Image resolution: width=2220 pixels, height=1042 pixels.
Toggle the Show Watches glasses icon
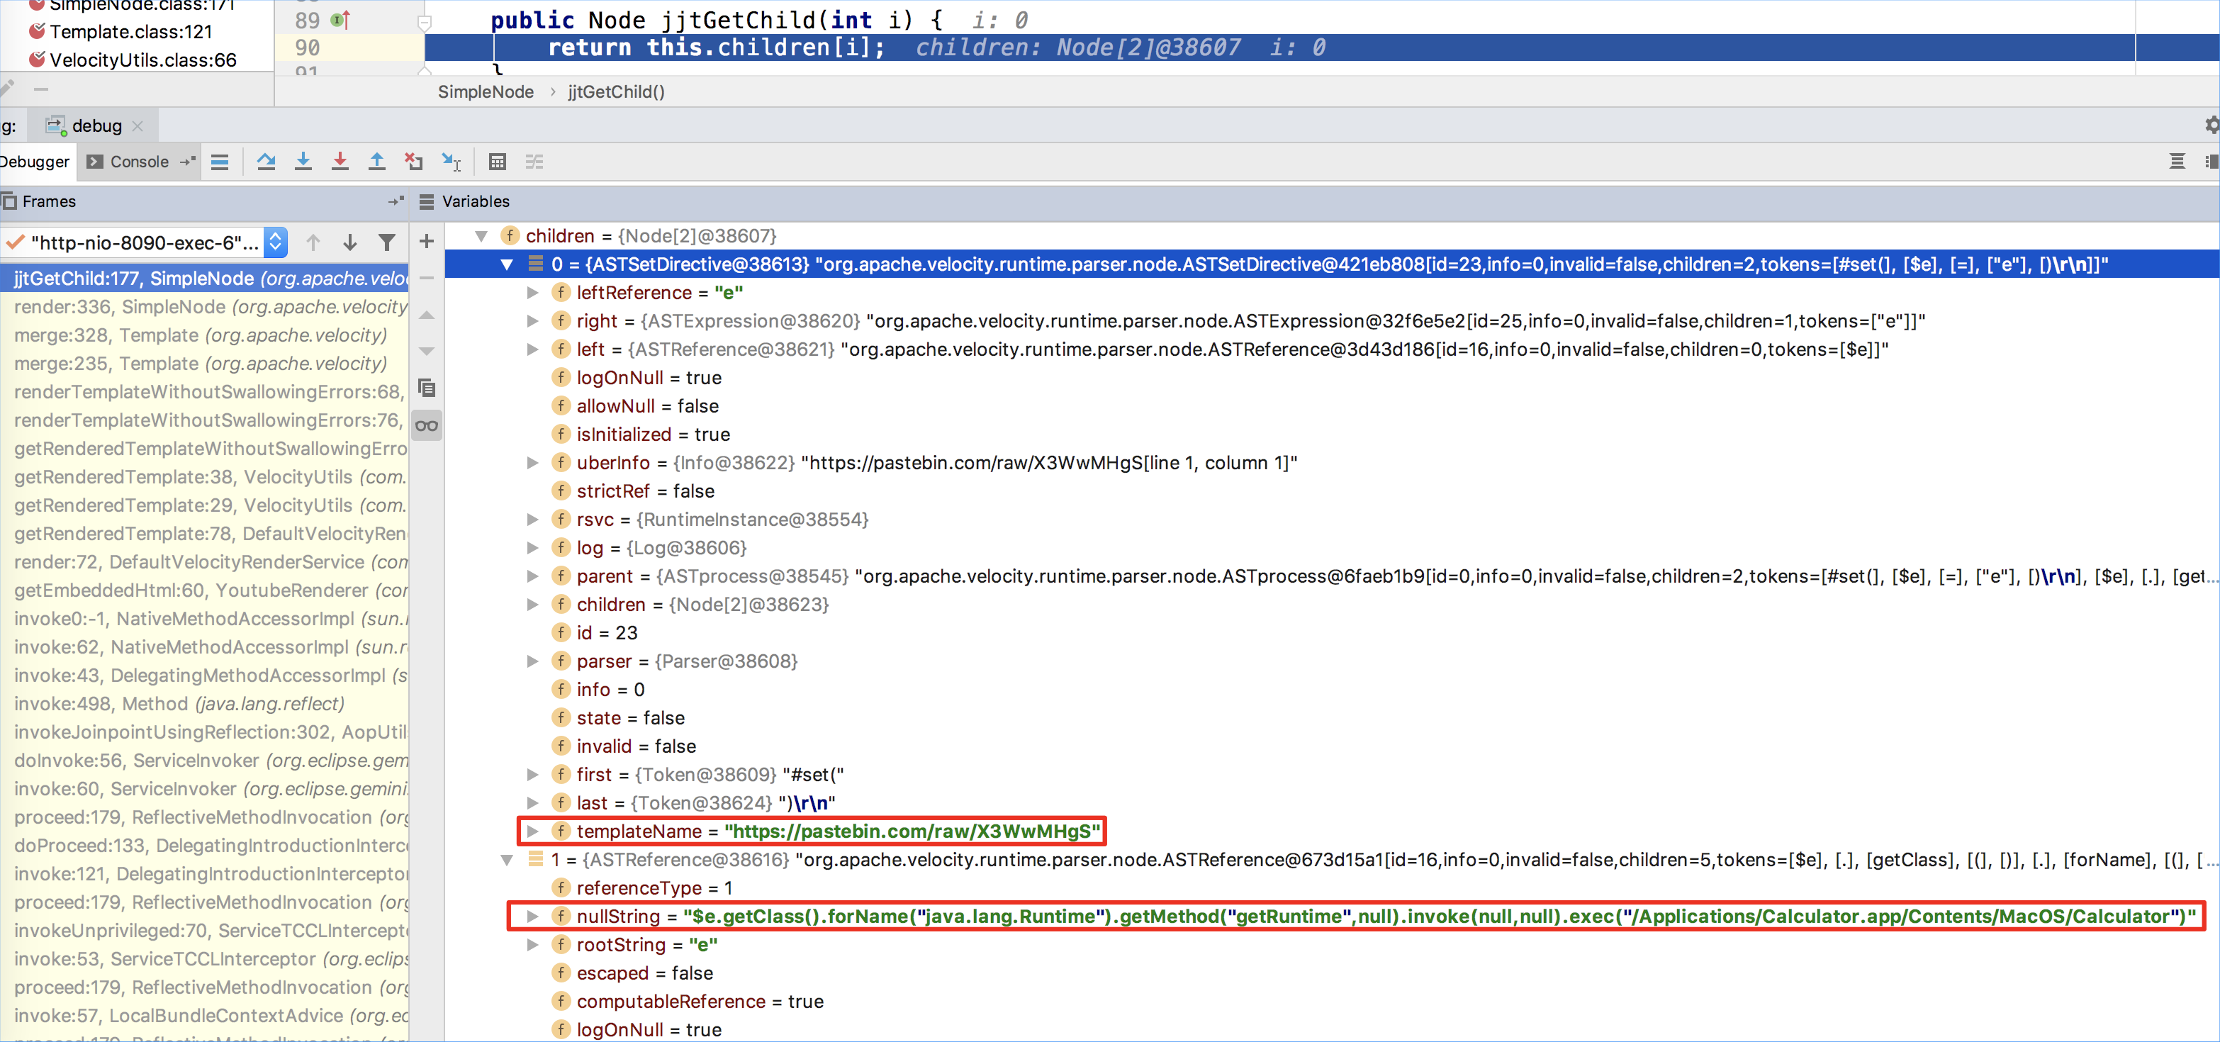click(427, 425)
